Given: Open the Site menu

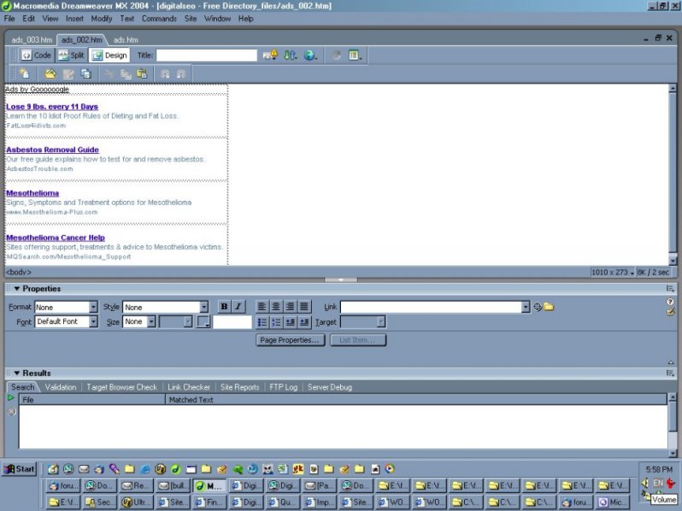Looking at the screenshot, I should point(191,19).
